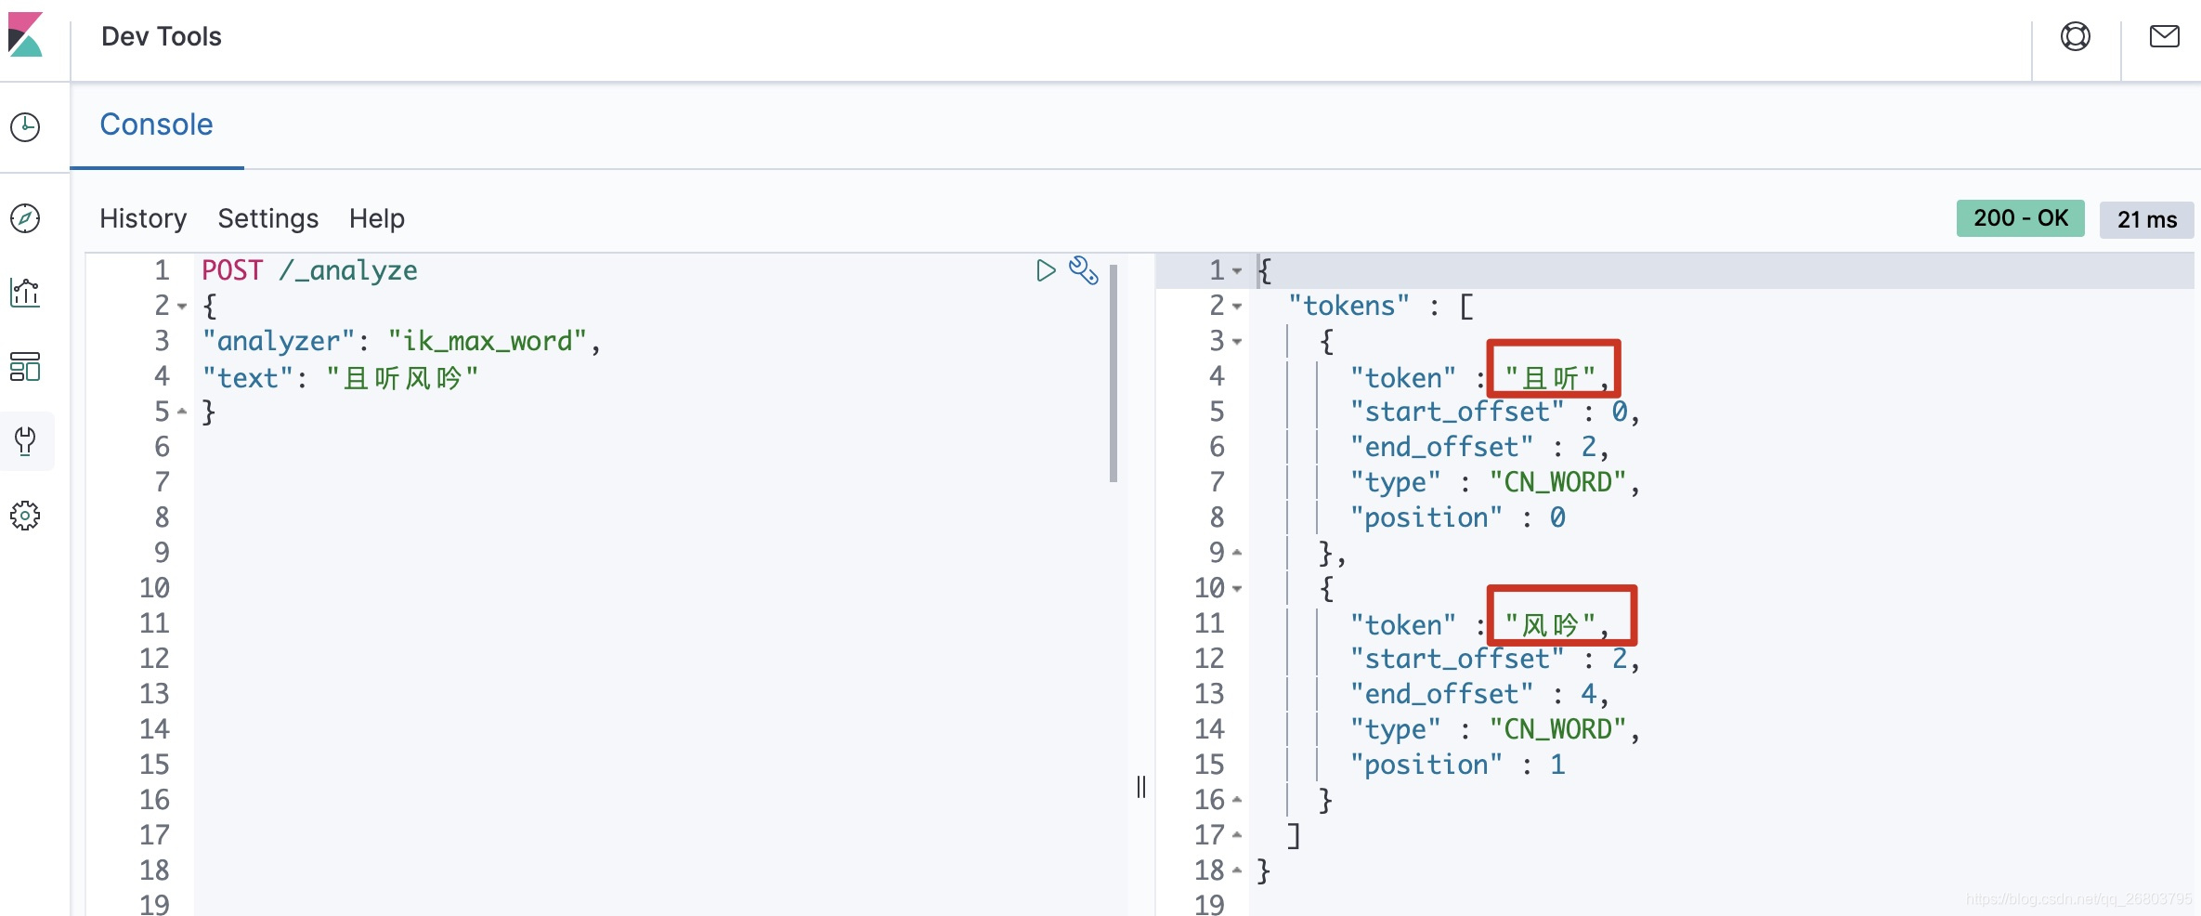
Task: Open History in the console menu
Action: click(143, 218)
